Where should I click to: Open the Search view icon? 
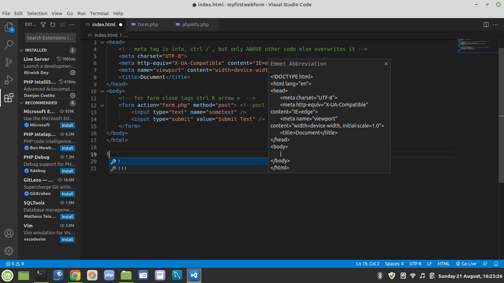point(9,45)
